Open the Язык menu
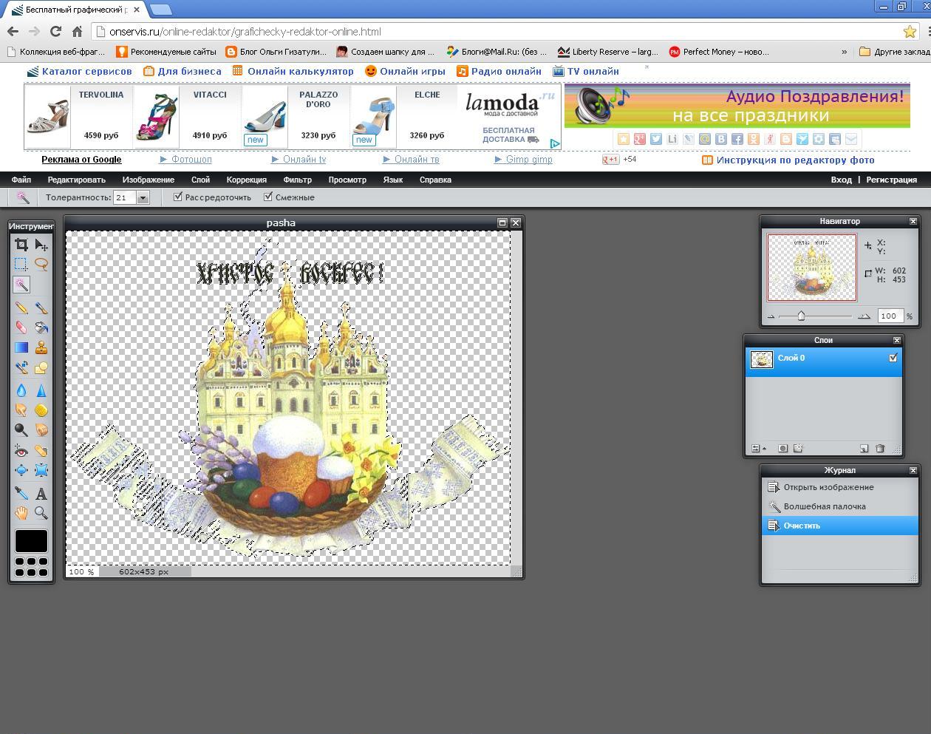931x734 pixels. coord(393,180)
